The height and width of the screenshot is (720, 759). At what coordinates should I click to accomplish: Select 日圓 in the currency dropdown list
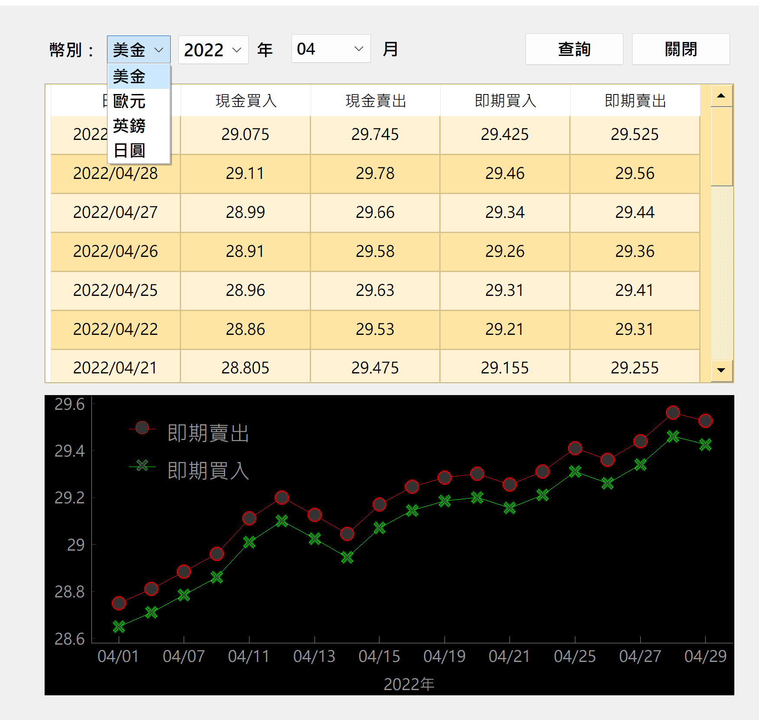138,151
